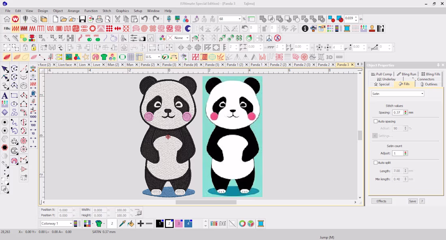Select the Lettering A tool
The height and width of the screenshot is (240, 446).
click(x=4, y=96)
